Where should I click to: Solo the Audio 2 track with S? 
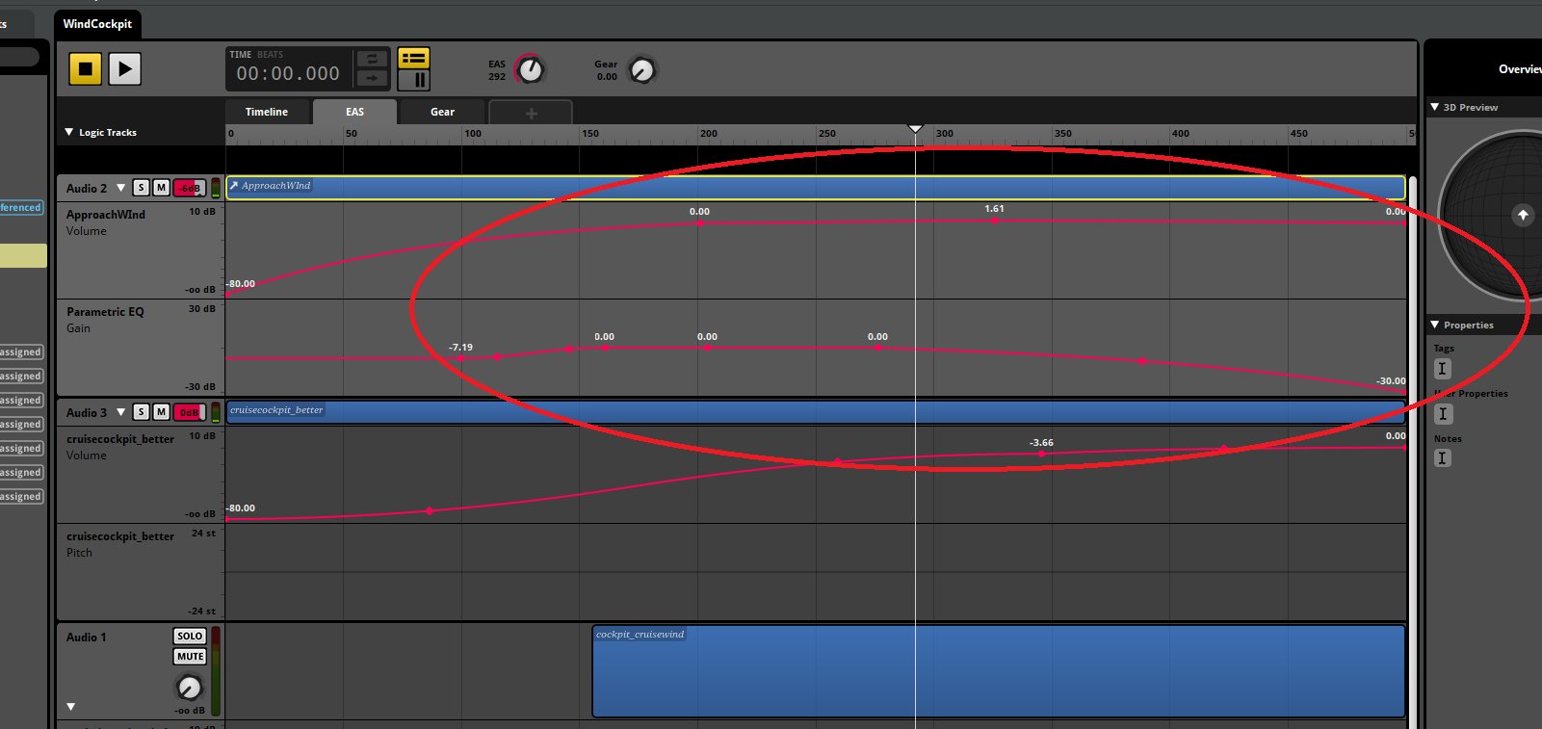pyautogui.click(x=142, y=188)
